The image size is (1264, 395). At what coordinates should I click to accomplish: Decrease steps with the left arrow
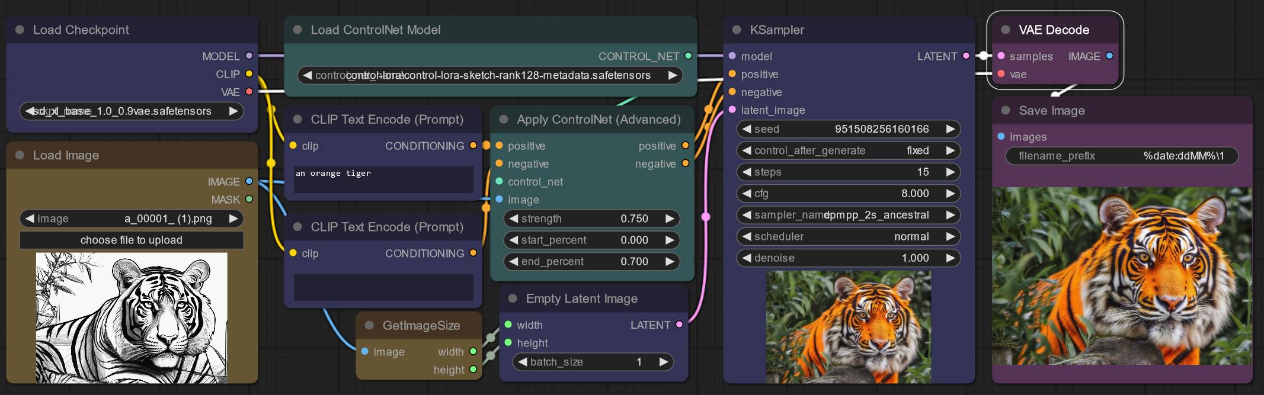tap(747, 172)
